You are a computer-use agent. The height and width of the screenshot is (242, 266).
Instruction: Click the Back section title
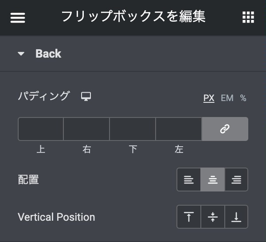(x=48, y=54)
